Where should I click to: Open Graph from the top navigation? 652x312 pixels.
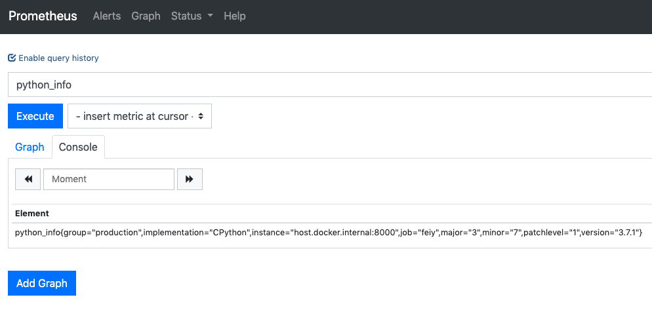click(x=146, y=16)
